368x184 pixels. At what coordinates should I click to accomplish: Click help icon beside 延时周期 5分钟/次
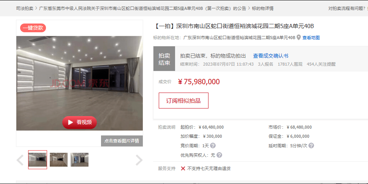click(311, 146)
